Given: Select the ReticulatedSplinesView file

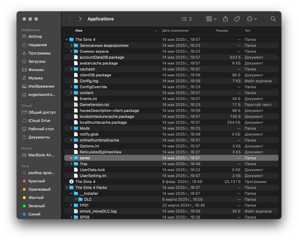Looking at the screenshot, I should [171, 152].
